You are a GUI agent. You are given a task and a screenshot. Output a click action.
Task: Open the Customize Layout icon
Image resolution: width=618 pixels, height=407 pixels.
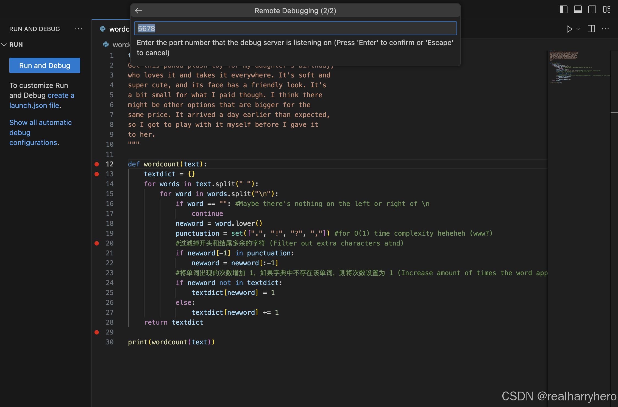click(x=607, y=9)
